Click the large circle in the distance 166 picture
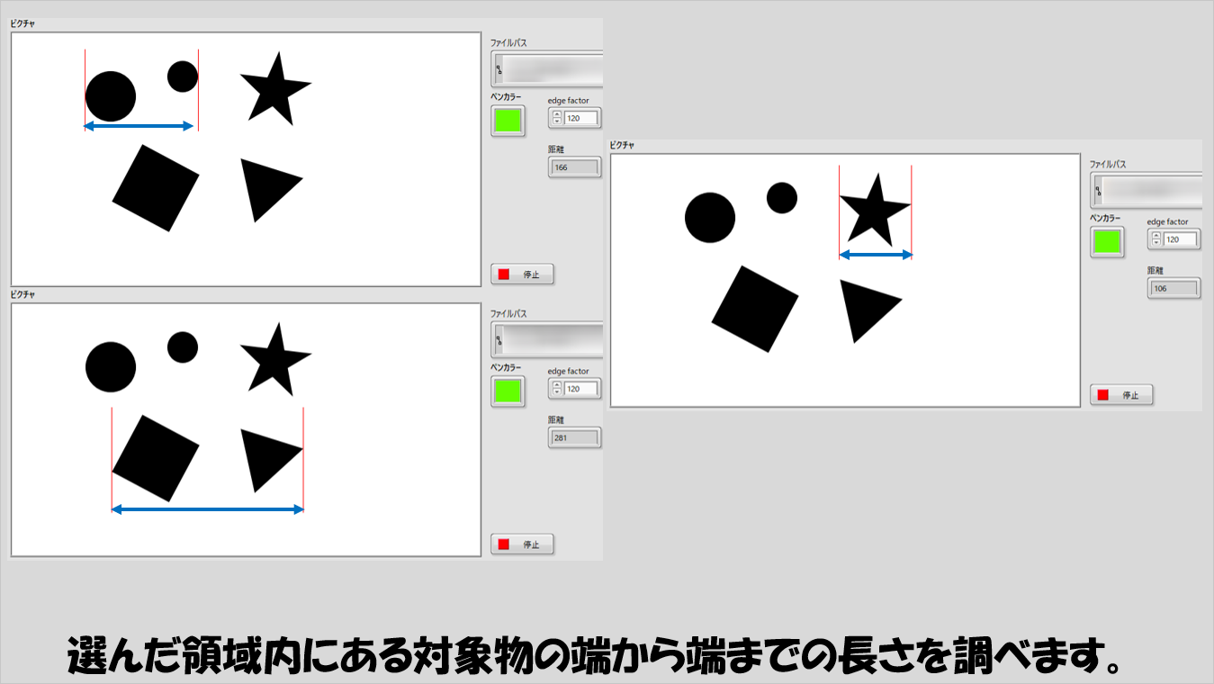The image size is (1214, 684). tap(111, 96)
